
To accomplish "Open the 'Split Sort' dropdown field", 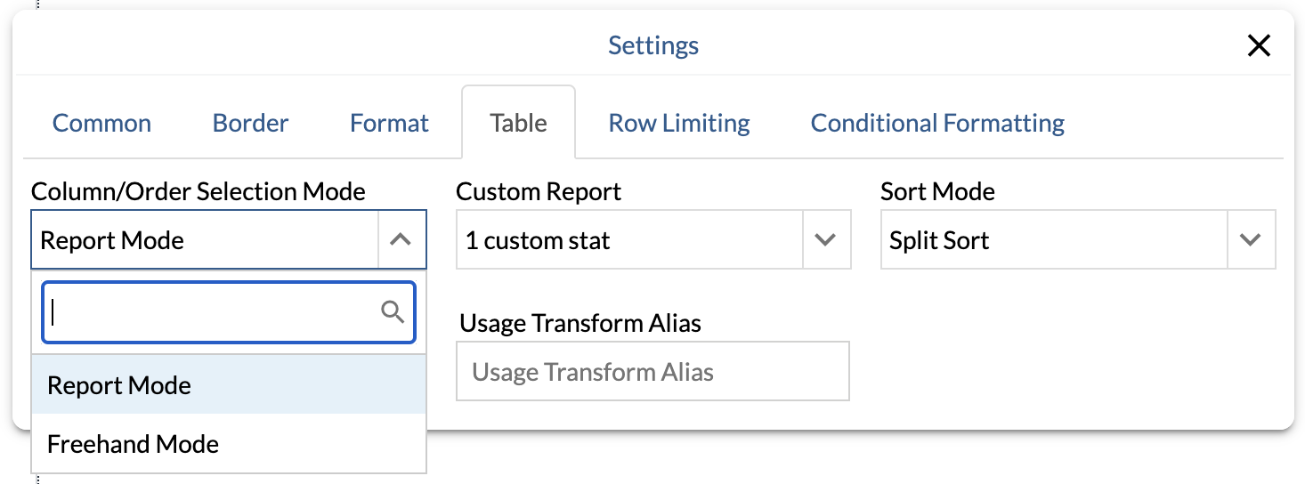I will coord(1054,240).
